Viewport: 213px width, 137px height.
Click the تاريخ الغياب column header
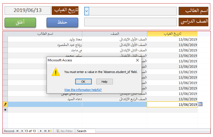coord(172,34)
